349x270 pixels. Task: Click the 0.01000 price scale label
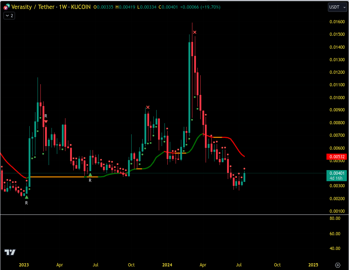pyautogui.click(x=337, y=98)
